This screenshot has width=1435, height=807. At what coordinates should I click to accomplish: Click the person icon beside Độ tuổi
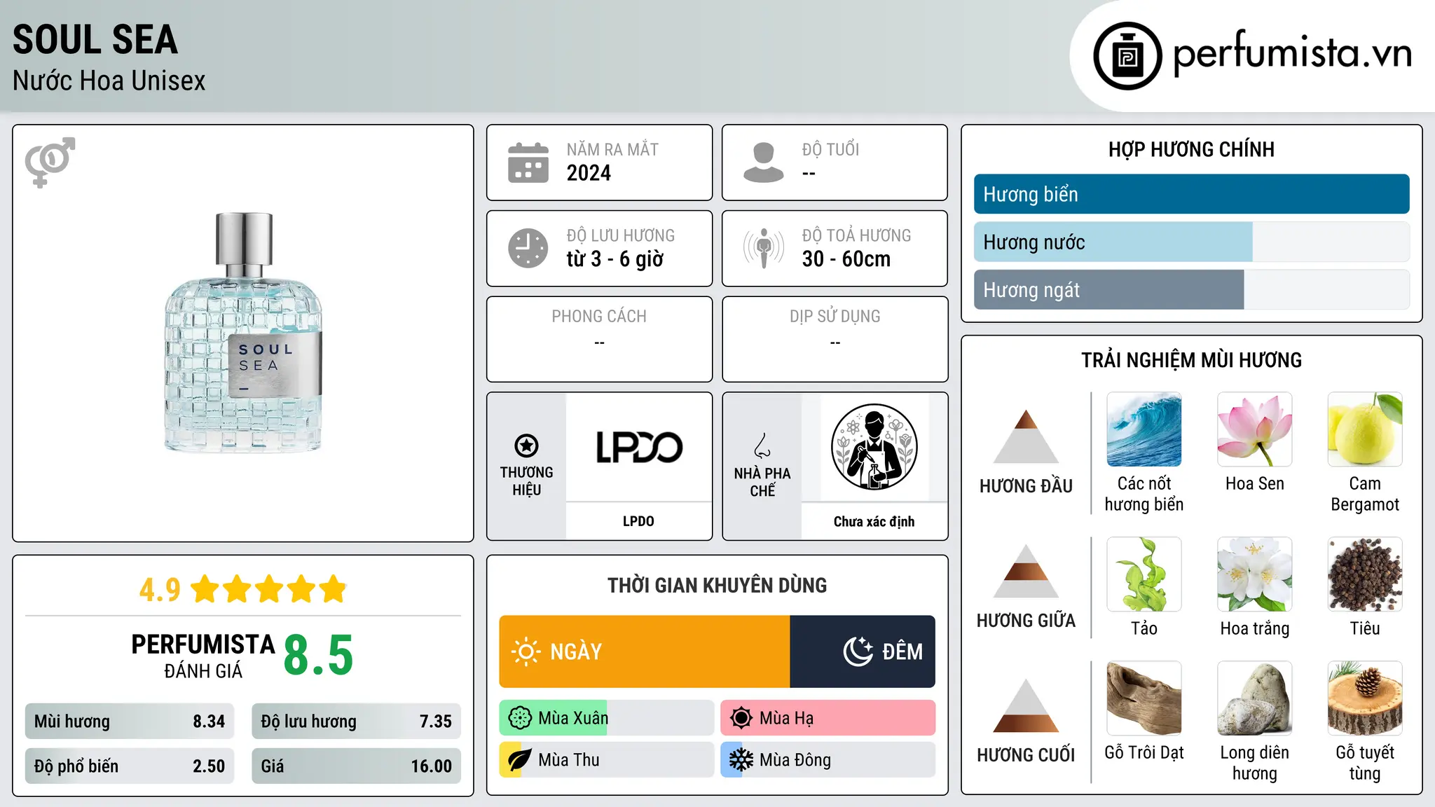[x=763, y=163]
